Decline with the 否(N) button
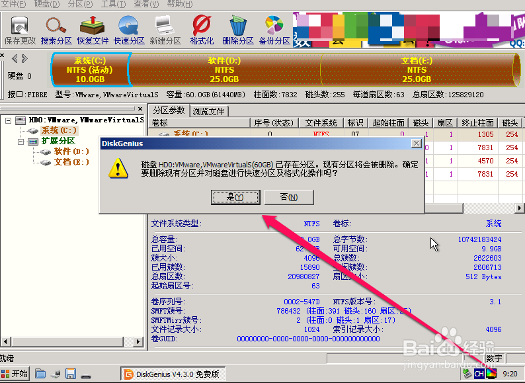Screen dimensions: 525x383 [x=289, y=197]
